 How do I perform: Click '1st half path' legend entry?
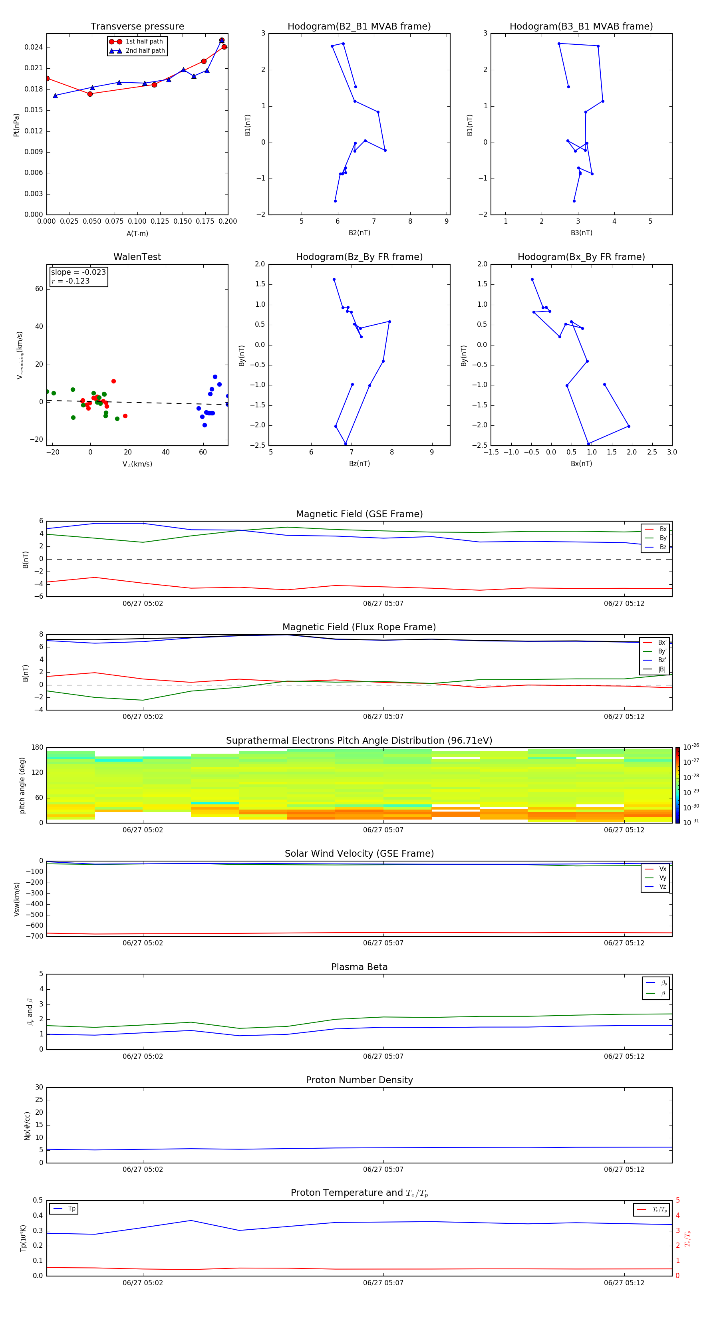click(137, 42)
